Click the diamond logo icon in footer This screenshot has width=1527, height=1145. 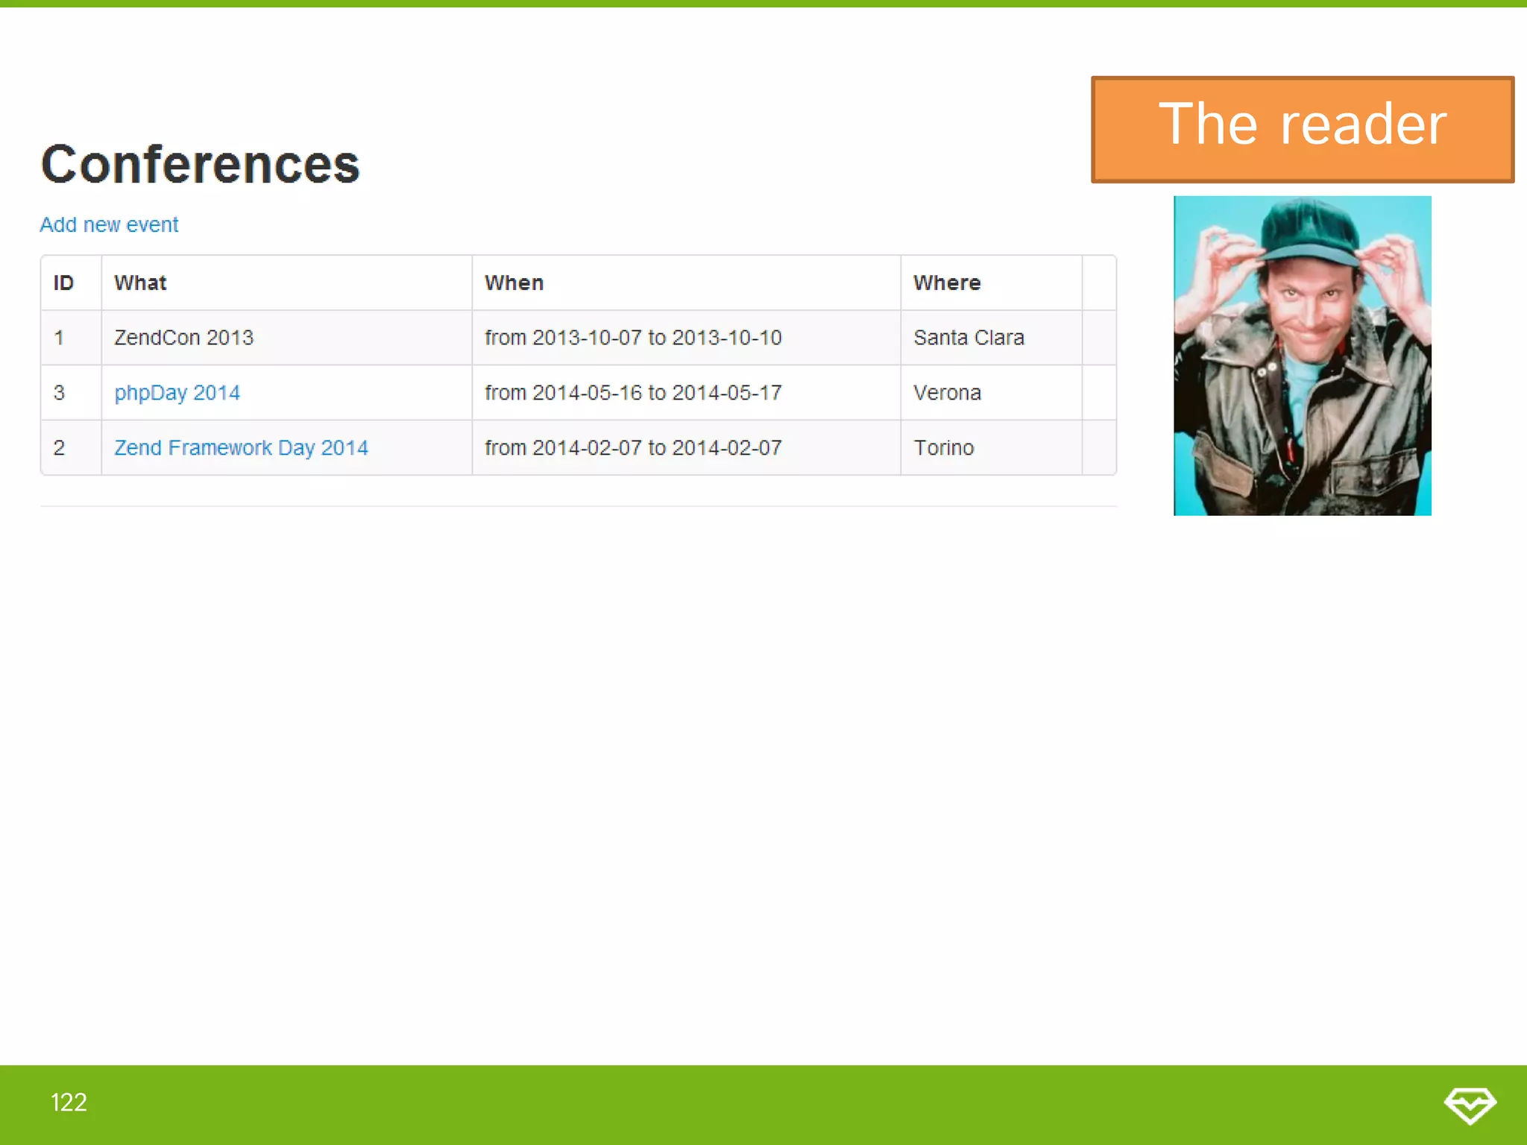coord(1469,1104)
